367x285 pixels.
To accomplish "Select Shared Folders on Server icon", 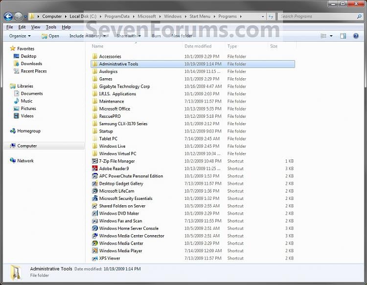I will (x=95, y=206).
